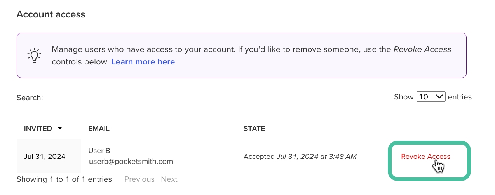Go to the Next page
495x195 pixels.
pos(169,179)
